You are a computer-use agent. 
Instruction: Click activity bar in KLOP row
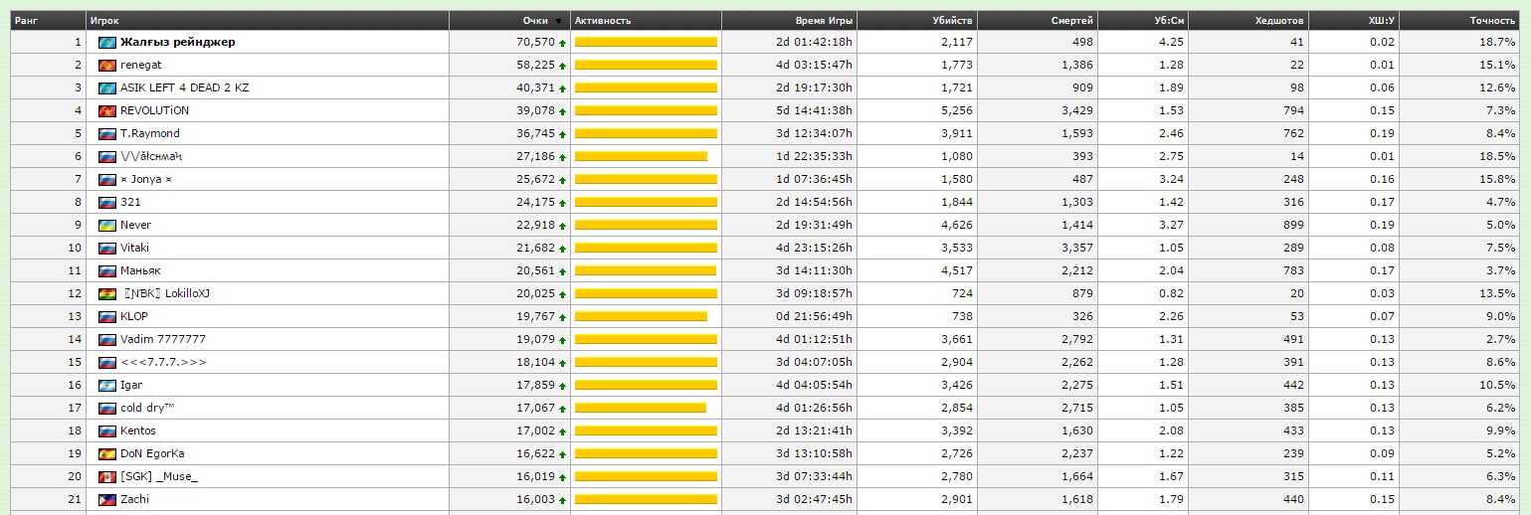(x=641, y=316)
